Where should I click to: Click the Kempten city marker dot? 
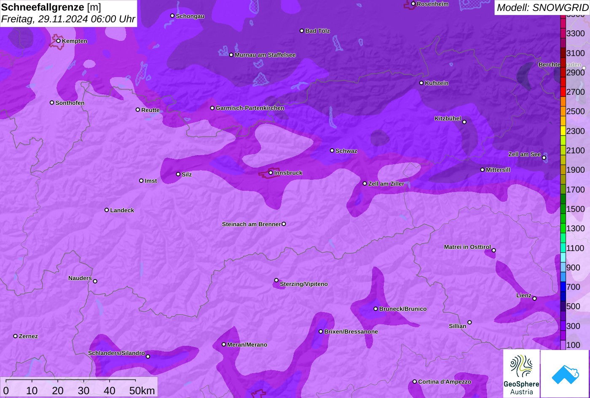58,41
